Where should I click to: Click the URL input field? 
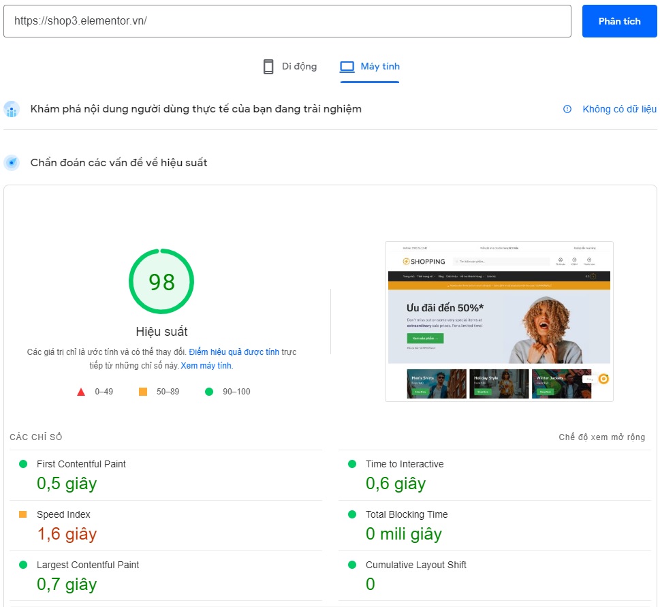pyautogui.click(x=287, y=21)
